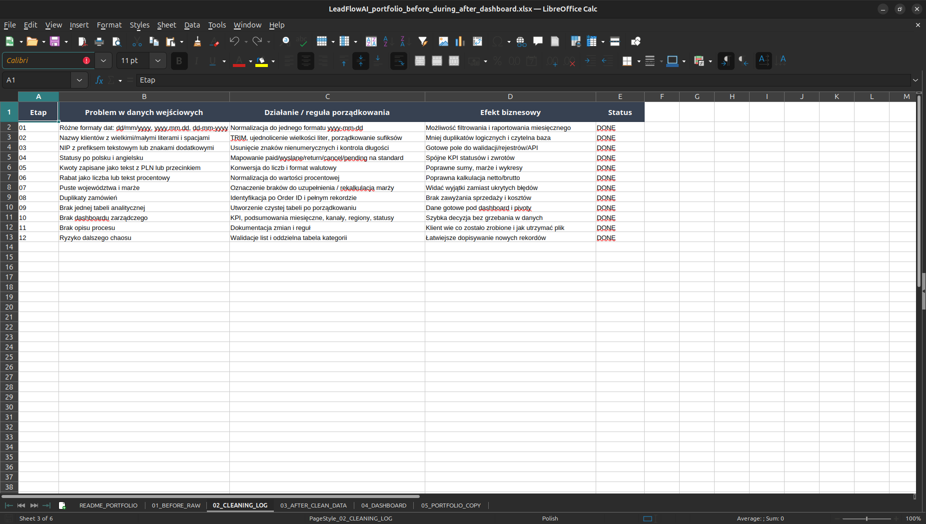Open the New document dropdown arrow
The width and height of the screenshot is (926, 524).
(20, 41)
